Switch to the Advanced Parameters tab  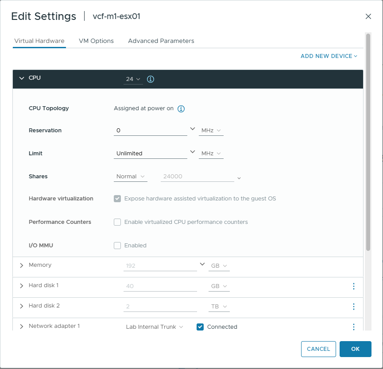(x=161, y=41)
